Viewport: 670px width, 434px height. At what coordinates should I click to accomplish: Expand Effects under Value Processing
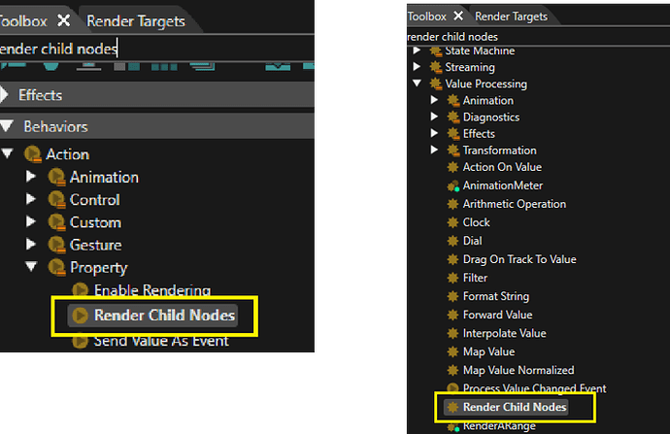click(435, 133)
